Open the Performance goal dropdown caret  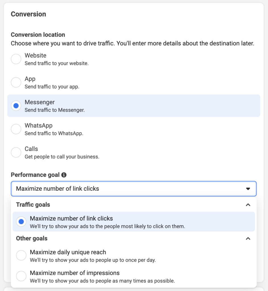[x=248, y=188]
